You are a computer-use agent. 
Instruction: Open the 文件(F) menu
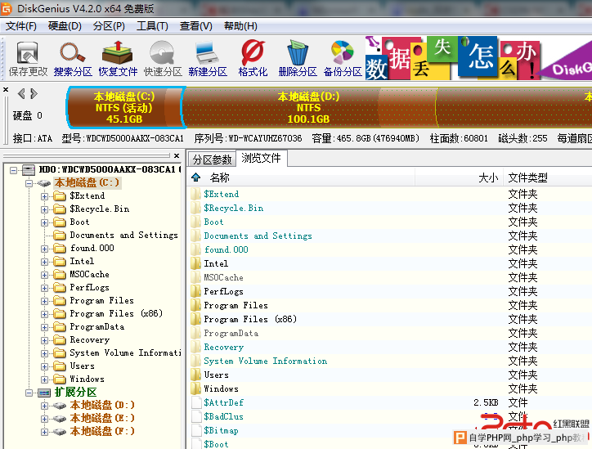[x=21, y=26]
